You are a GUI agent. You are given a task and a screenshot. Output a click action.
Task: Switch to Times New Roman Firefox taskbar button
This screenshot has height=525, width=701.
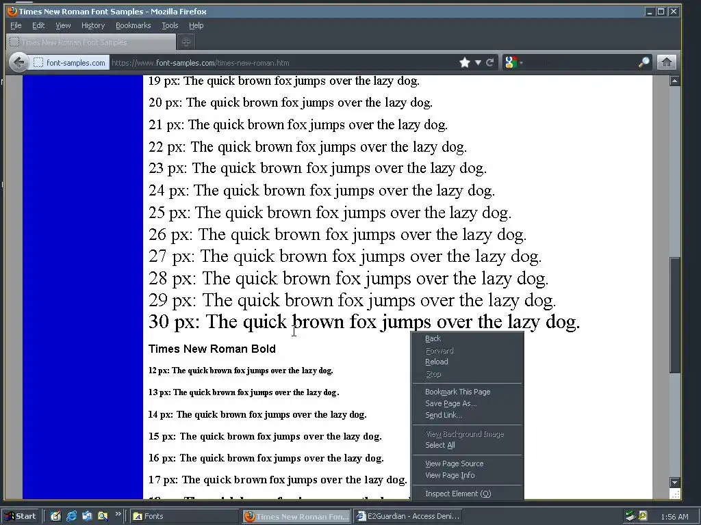(297, 516)
